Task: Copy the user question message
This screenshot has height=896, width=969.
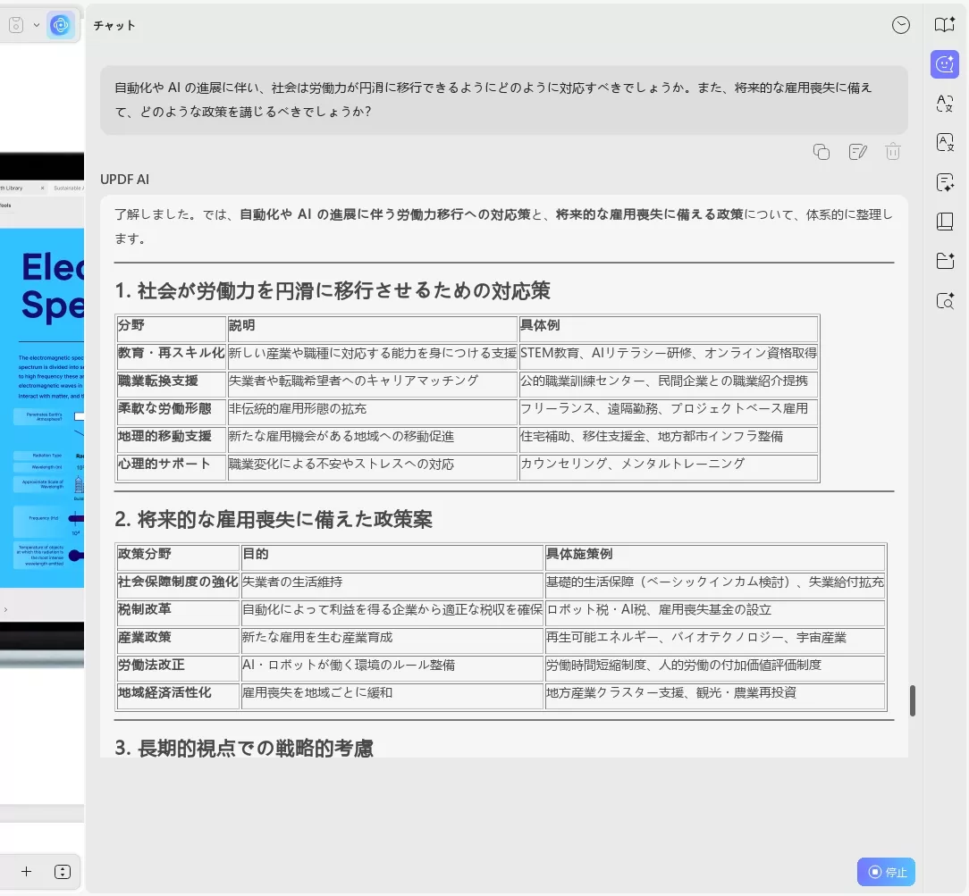Action: (822, 152)
